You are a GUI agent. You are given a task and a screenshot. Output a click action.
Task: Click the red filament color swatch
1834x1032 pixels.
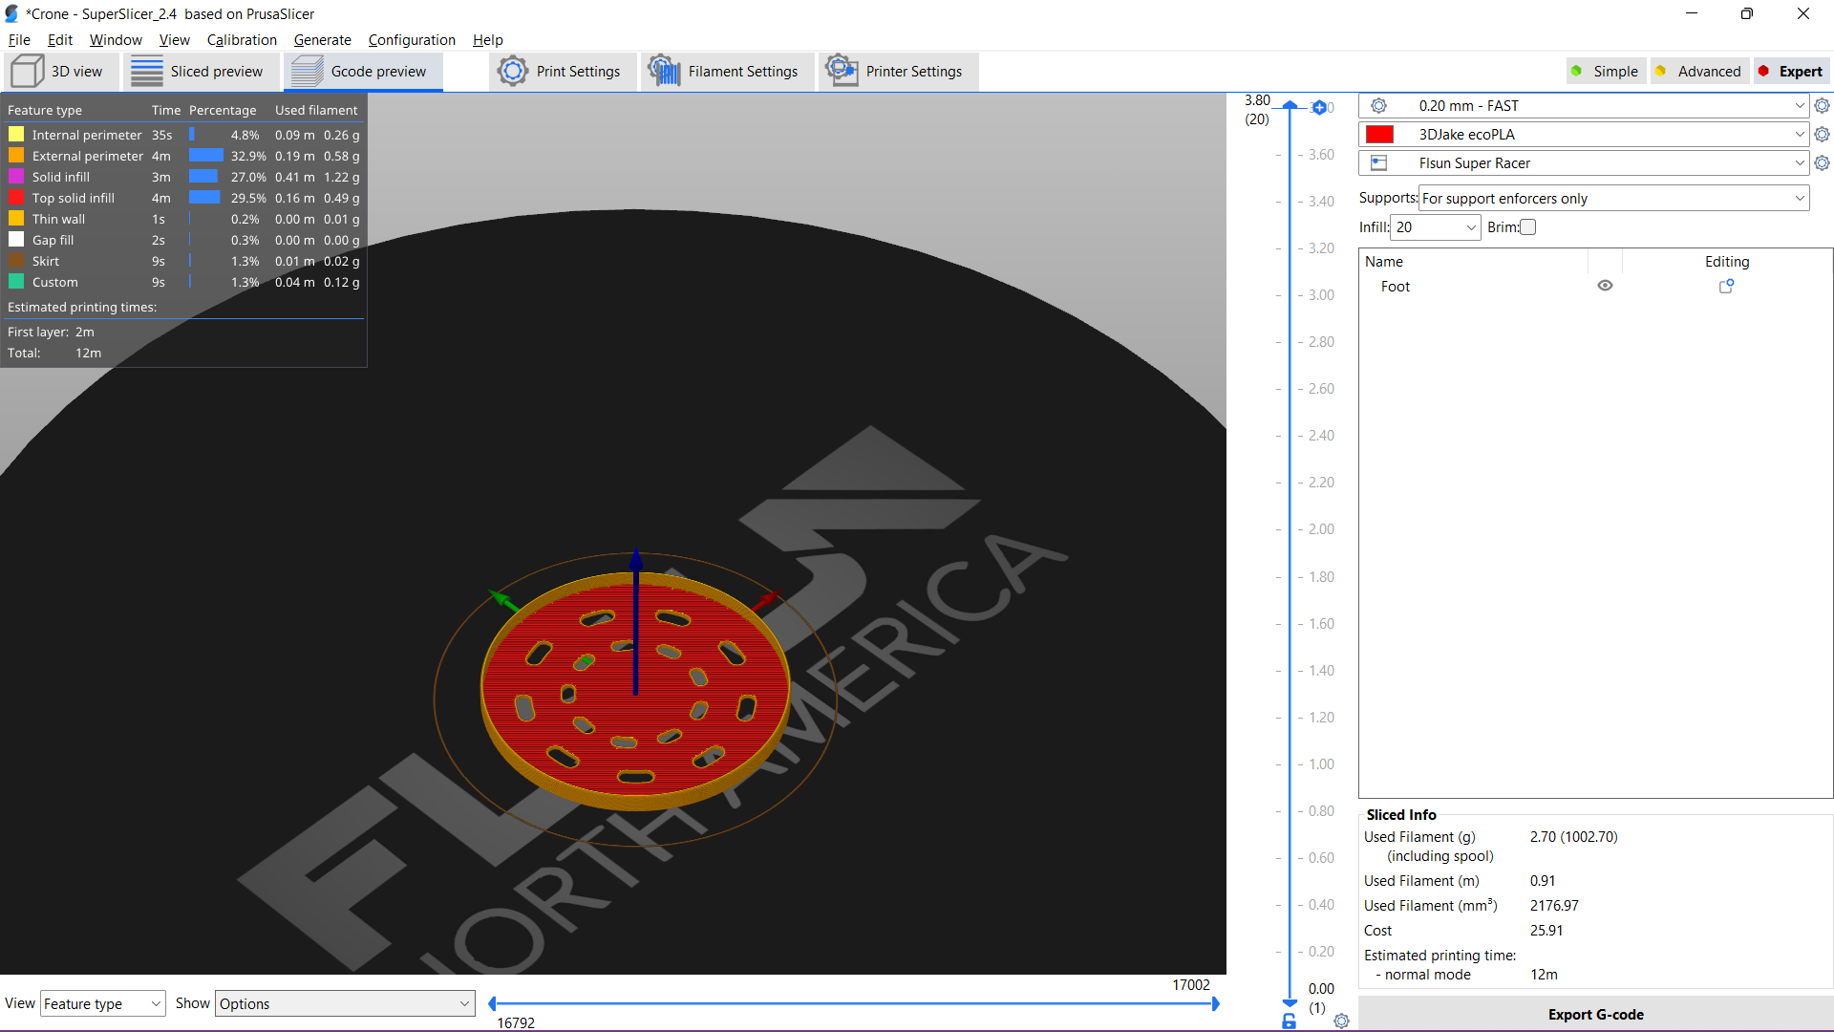coord(1379,135)
